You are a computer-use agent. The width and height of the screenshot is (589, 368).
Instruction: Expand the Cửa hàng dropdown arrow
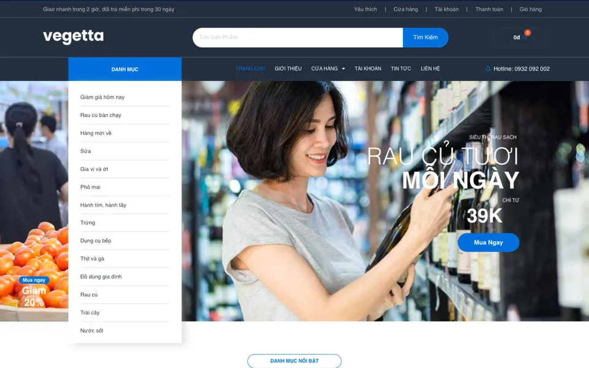344,69
